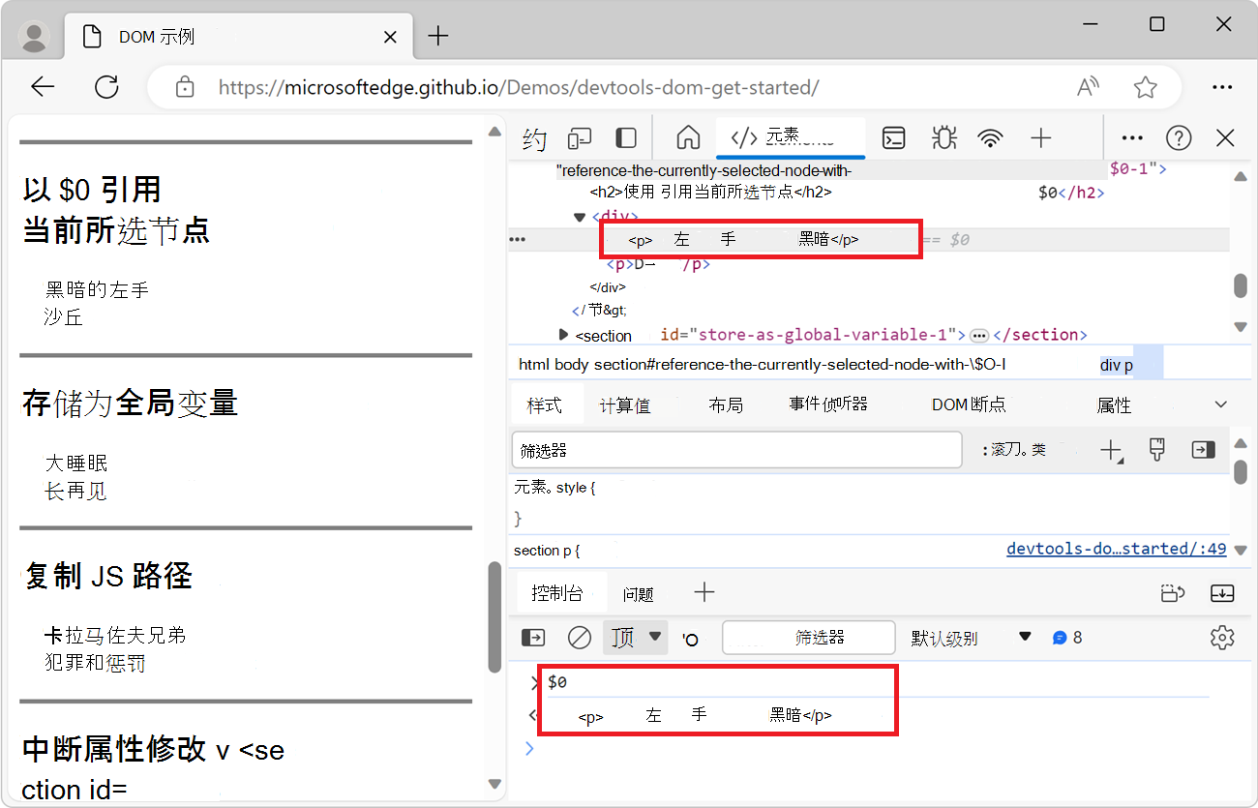Click the $0 console input entry
1258x808 pixels.
pyautogui.click(x=557, y=682)
